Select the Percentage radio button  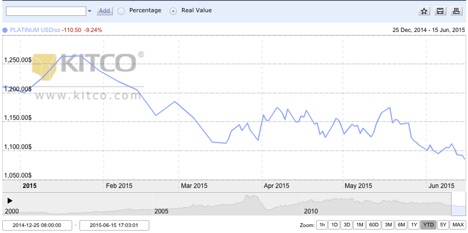(x=121, y=11)
